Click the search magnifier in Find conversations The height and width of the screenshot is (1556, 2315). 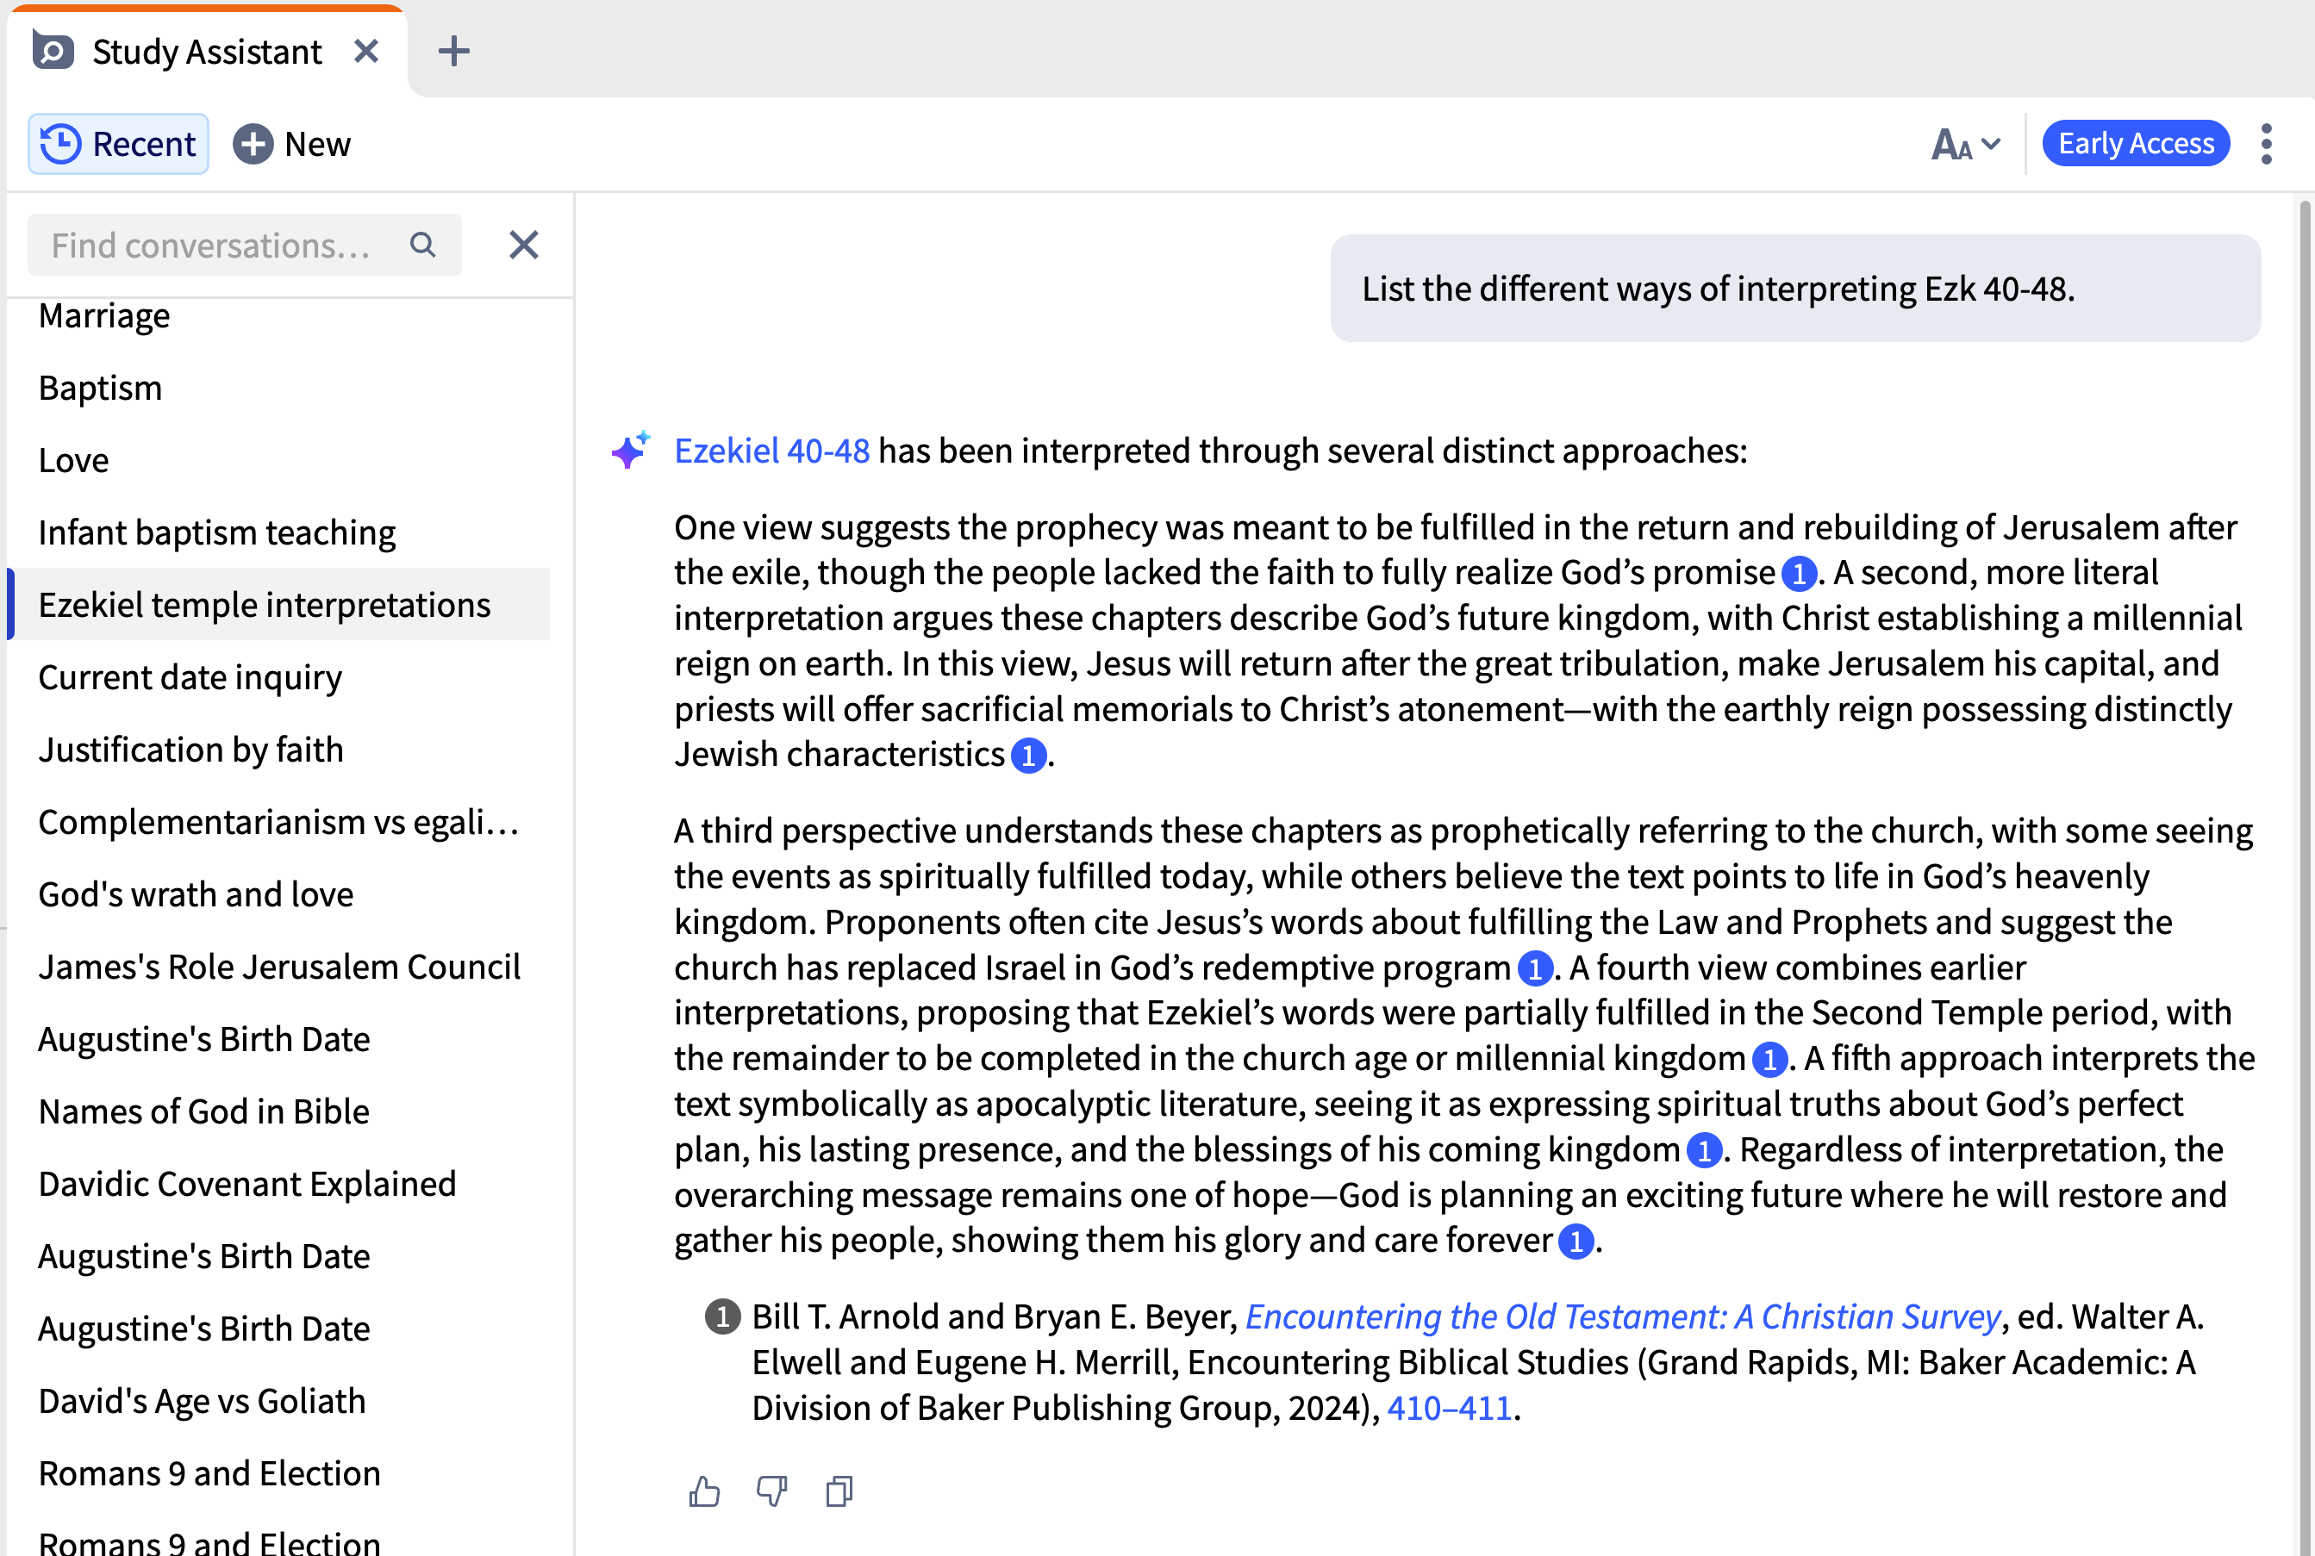(x=423, y=245)
